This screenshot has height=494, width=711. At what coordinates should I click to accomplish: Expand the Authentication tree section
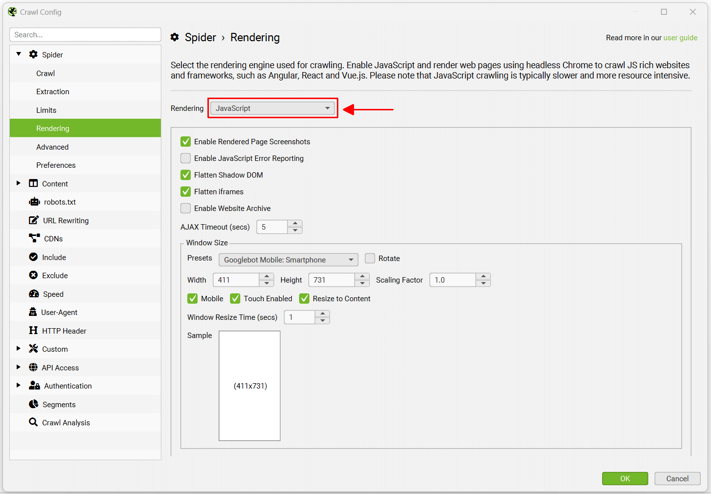coord(19,386)
